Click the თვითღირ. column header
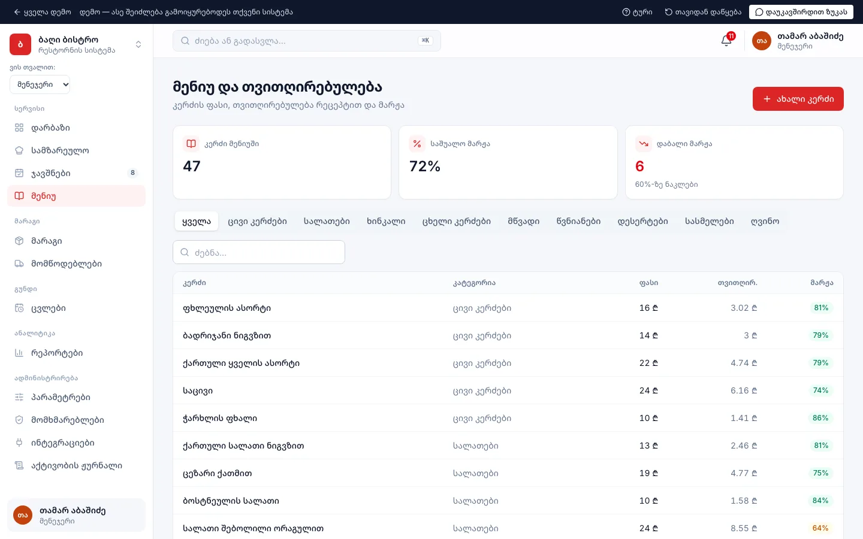 click(x=738, y=283)
